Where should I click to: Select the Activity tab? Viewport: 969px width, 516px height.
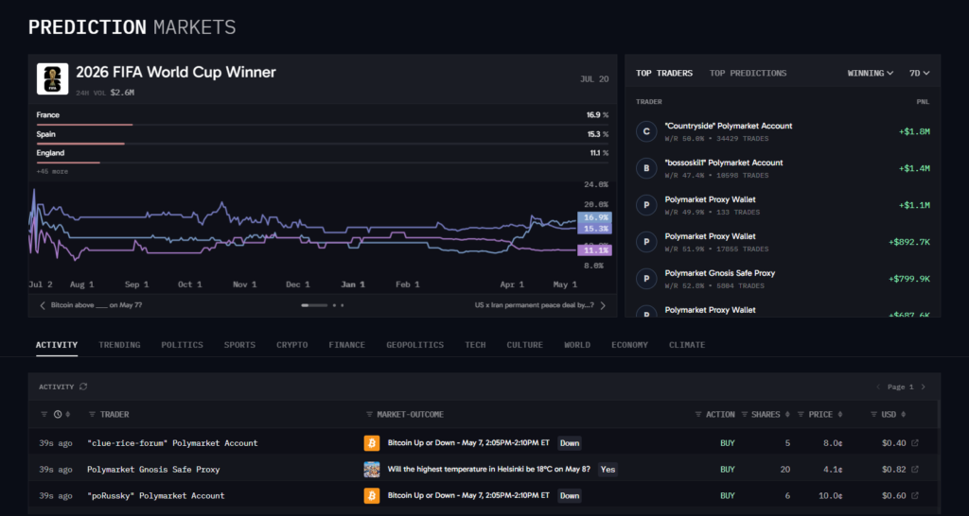click(x=57, y=345)
